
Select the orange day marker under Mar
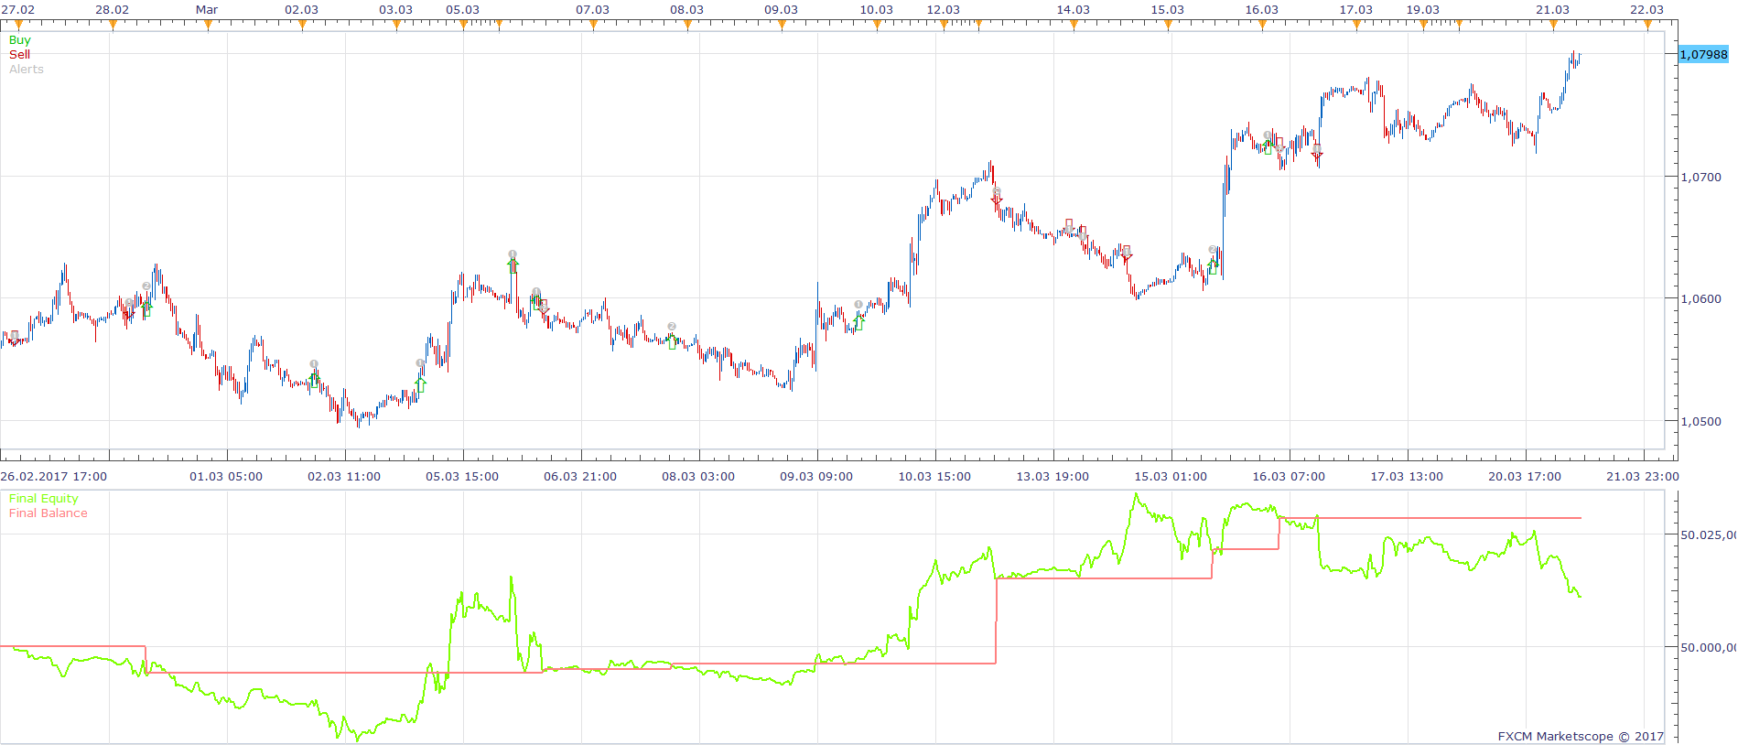pyautogui.click(x=208, y=25)
